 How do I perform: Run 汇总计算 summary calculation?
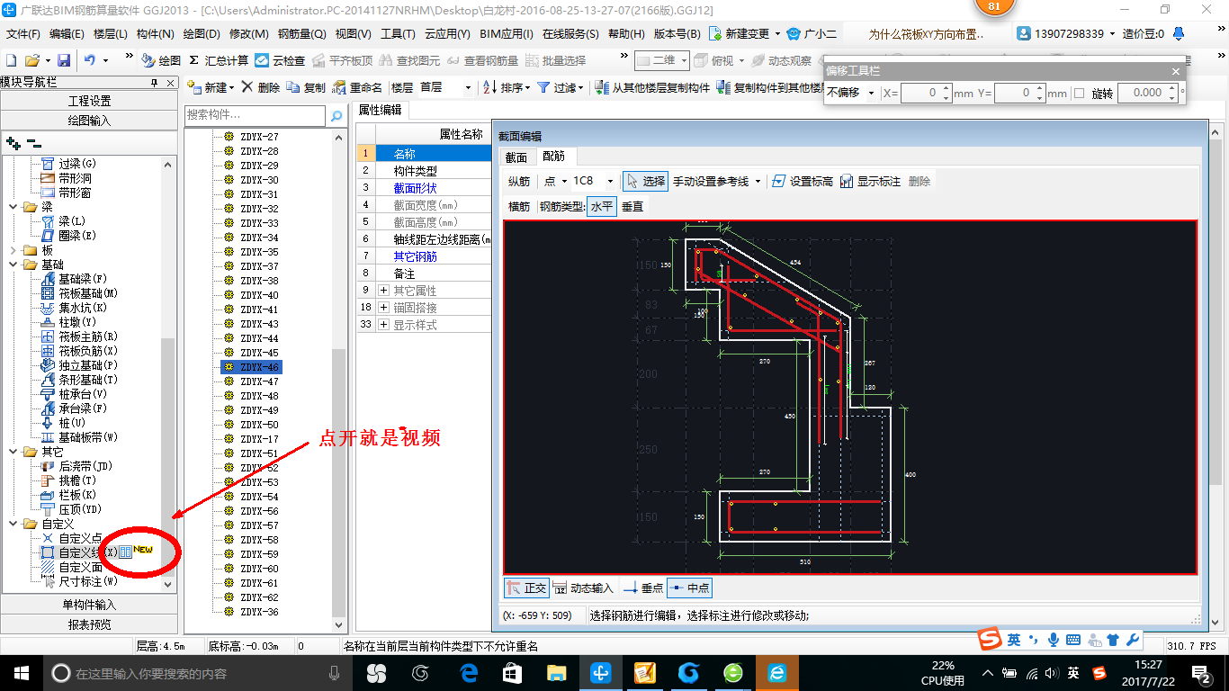[219, 60]
